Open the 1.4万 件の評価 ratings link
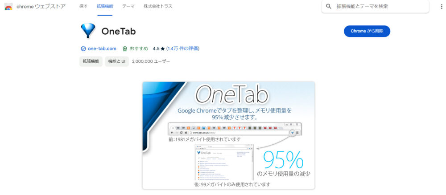The image size is (446, 195). tap(182, 49)
